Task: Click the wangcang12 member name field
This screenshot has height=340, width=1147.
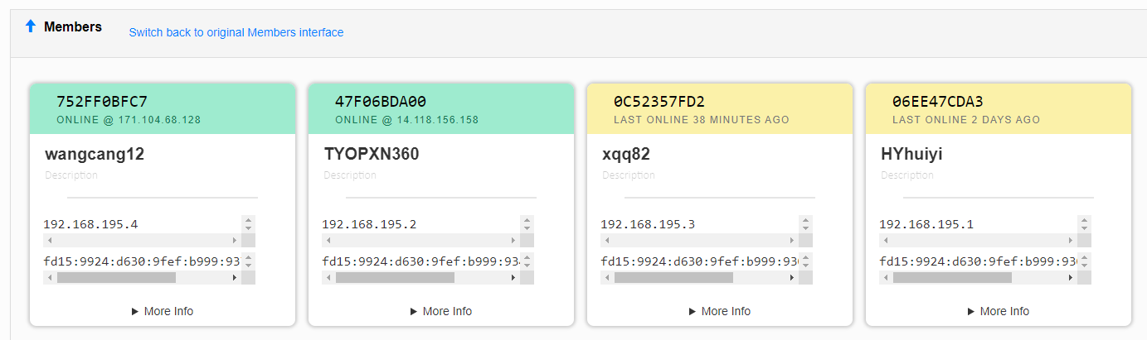Action: pyautogui.click(x=95, y=154)
